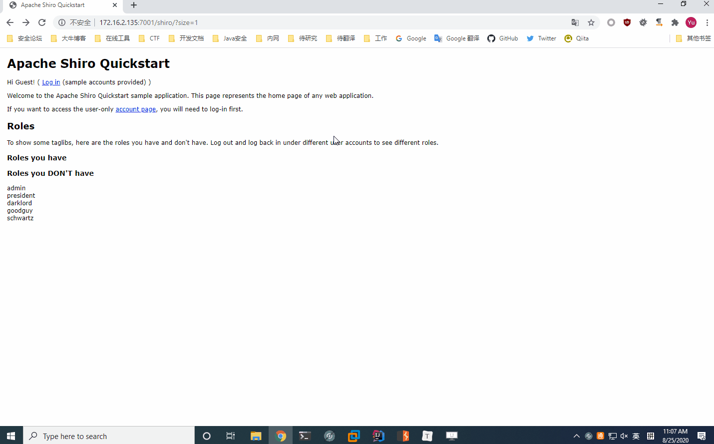Open the account page link

click(x=136, y=109)
